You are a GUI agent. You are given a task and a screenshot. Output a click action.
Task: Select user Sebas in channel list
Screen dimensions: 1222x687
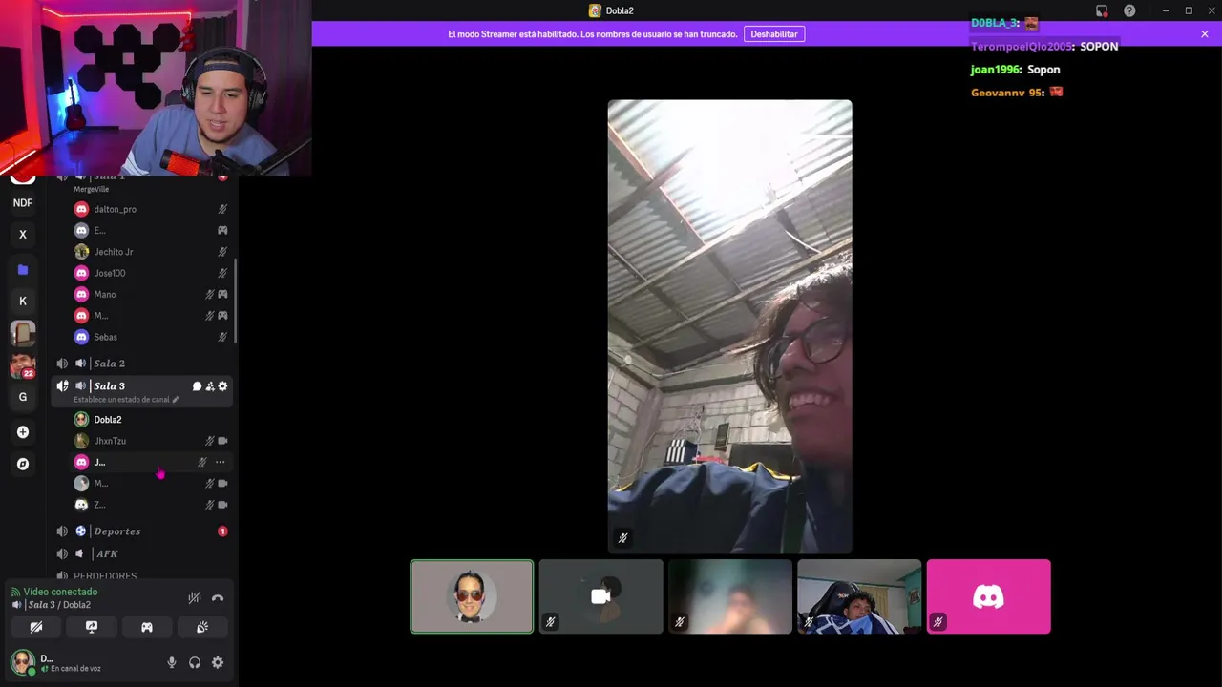(x=151, y=337)
